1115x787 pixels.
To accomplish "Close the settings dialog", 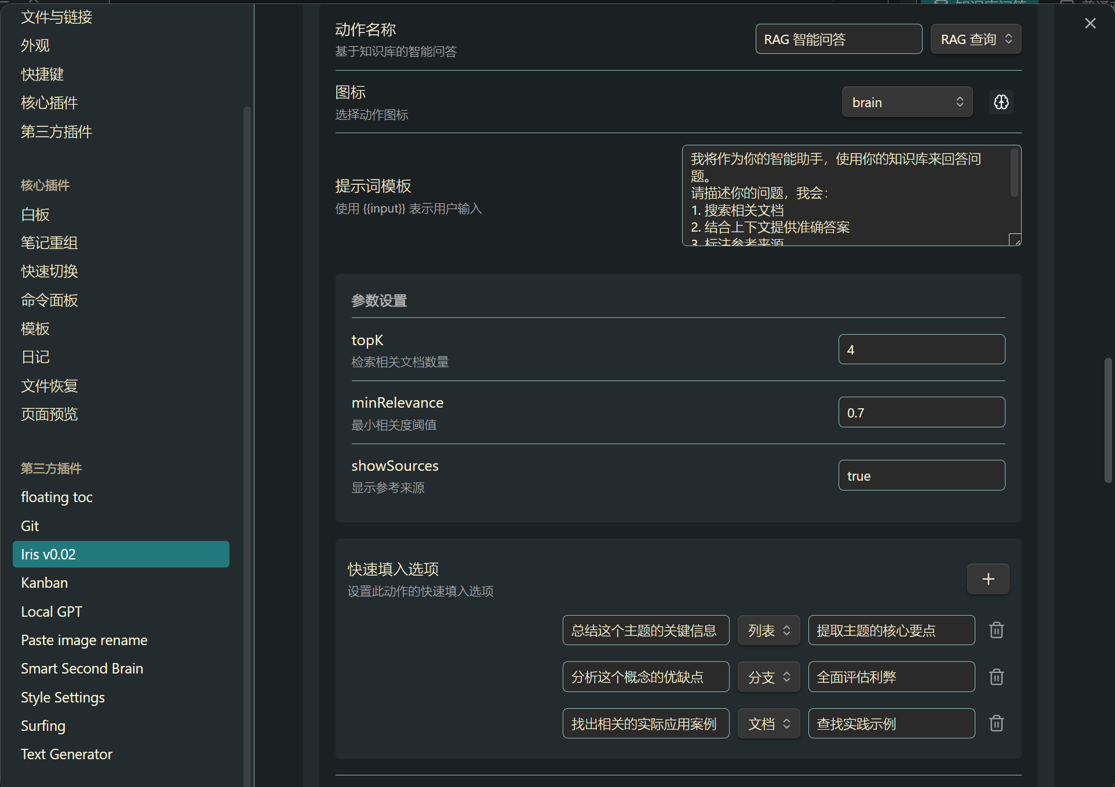I will [1090, 23].
